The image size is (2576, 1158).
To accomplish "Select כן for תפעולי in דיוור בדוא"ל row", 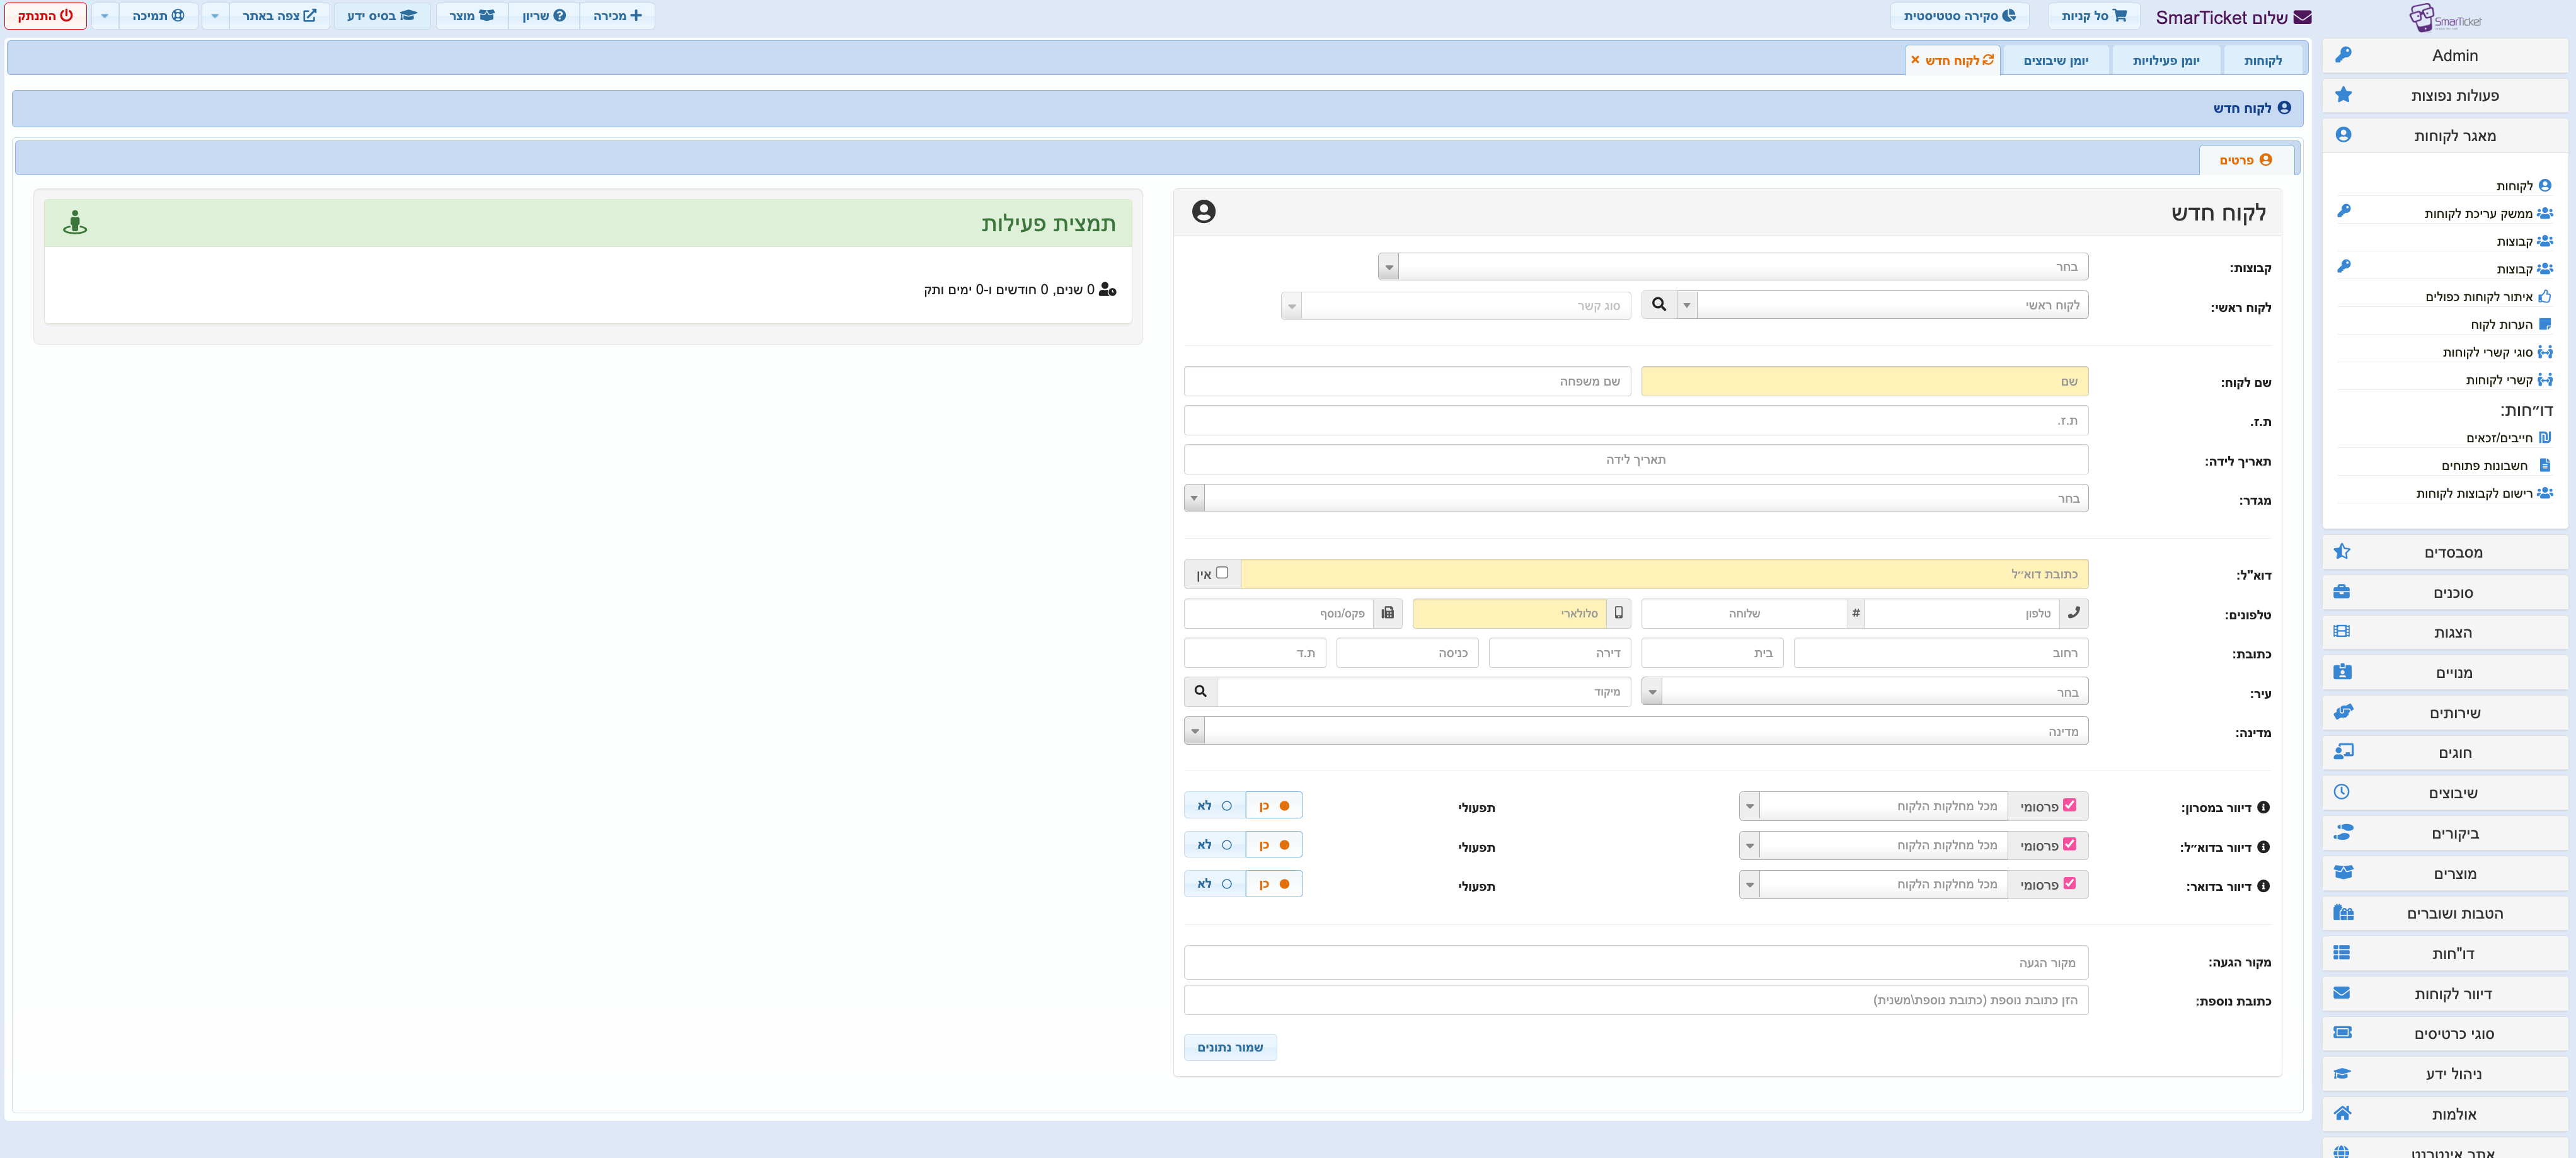I will coord(1274,845).
